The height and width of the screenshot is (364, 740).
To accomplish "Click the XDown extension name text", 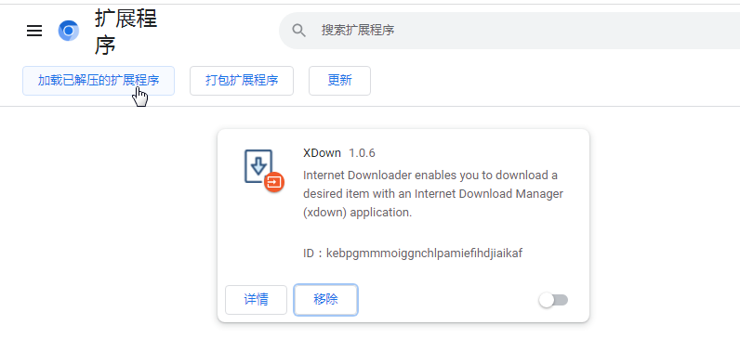I will point(322,153).
